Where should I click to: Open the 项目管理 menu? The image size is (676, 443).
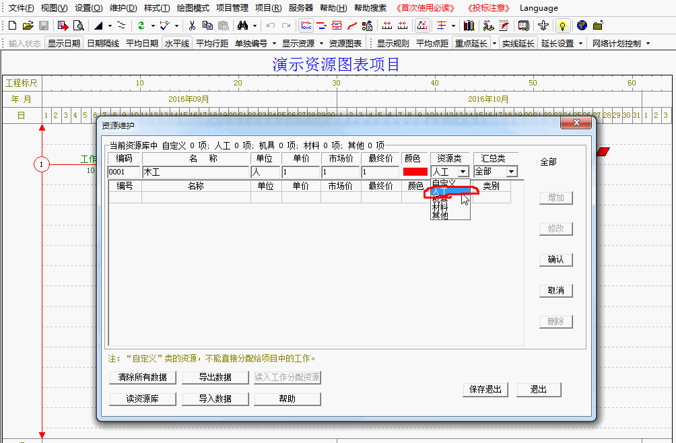(x=232, y=8)
